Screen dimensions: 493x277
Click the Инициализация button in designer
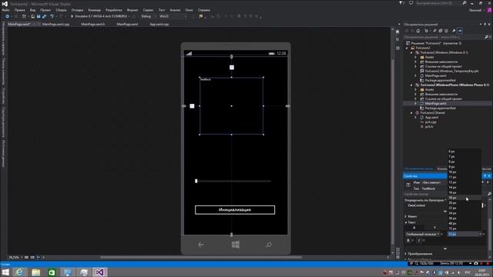tap(235, 210)
